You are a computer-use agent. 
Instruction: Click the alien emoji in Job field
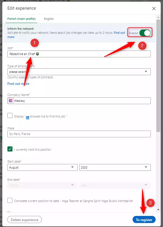(37, 54)
